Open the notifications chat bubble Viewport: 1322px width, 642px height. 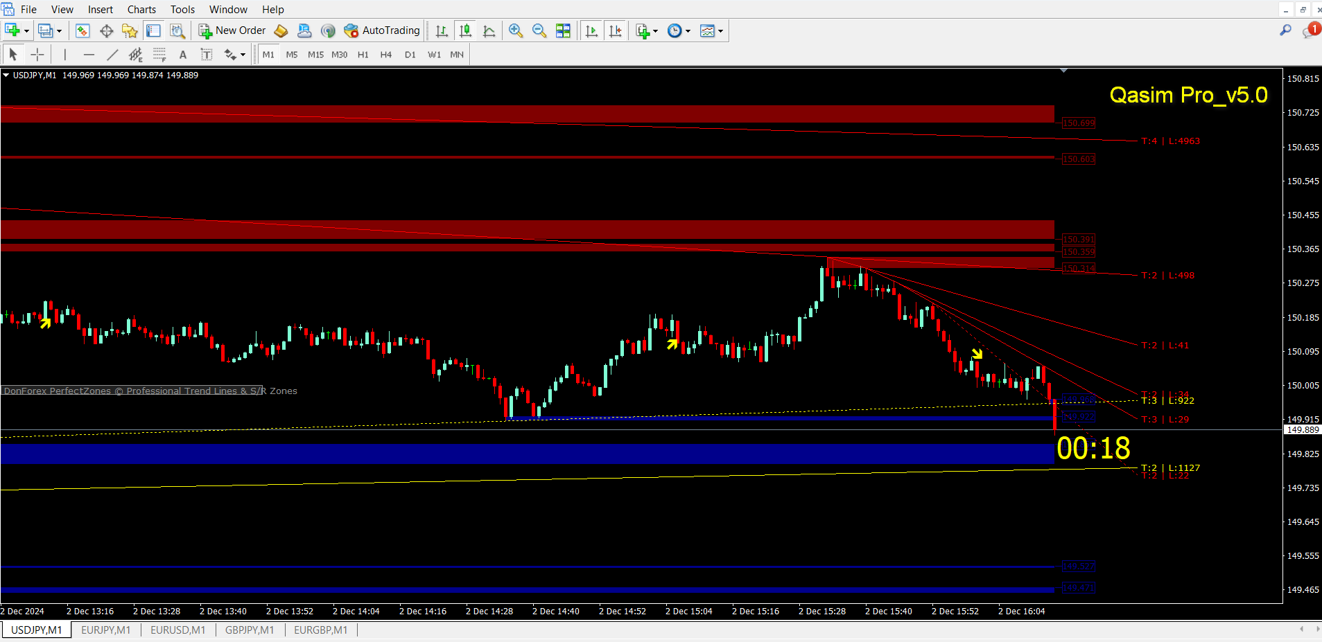pos(1310,30)
